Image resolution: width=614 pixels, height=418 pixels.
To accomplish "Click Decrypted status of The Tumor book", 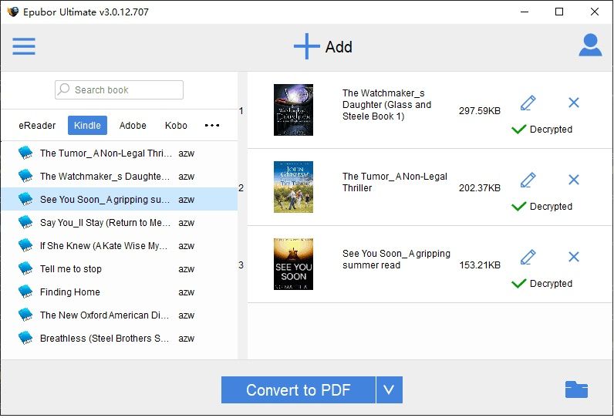I will pyautogui.click(x=542, y=206).
